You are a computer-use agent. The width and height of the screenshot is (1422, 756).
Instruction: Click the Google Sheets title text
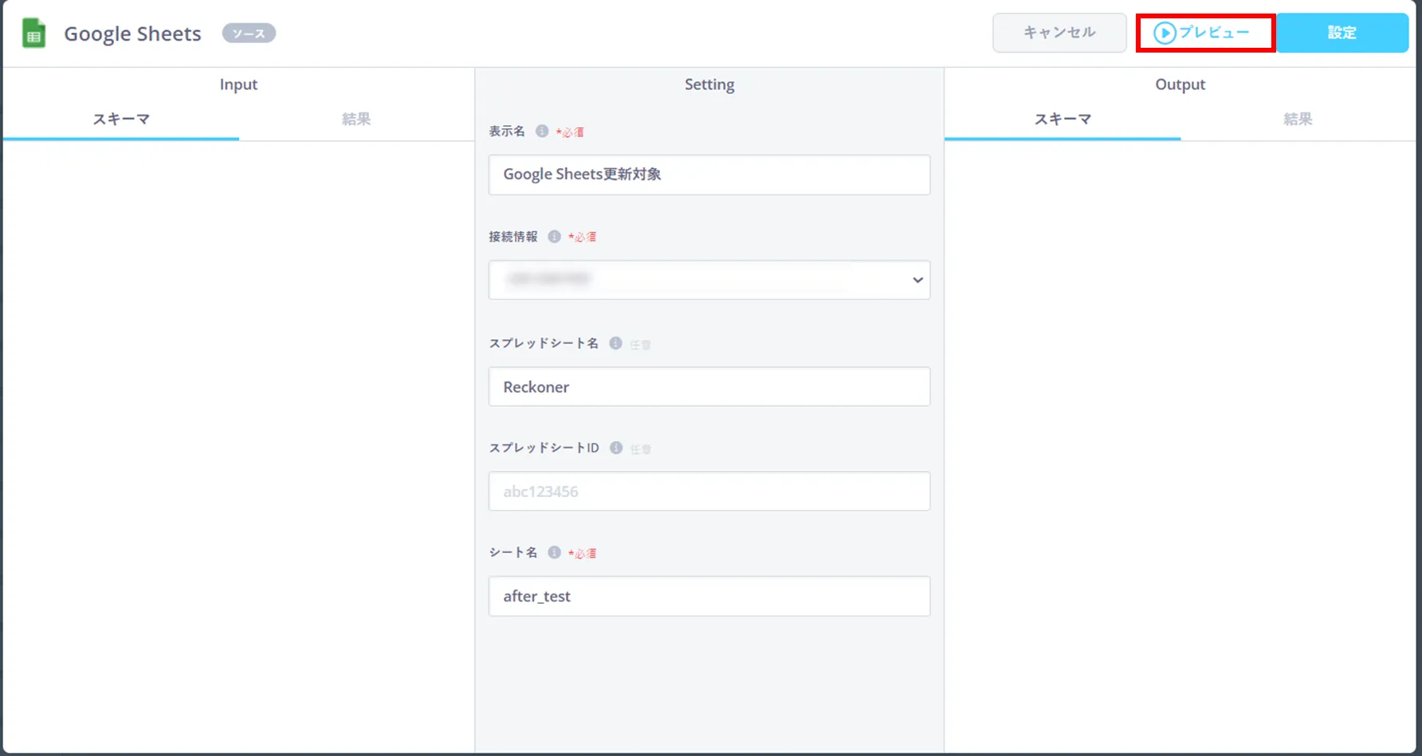point(132,33)
